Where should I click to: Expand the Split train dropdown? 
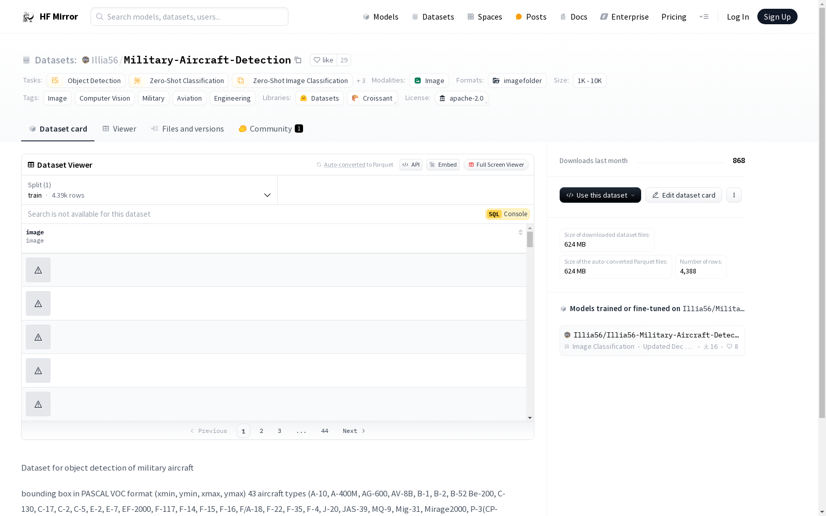[150, 190]
